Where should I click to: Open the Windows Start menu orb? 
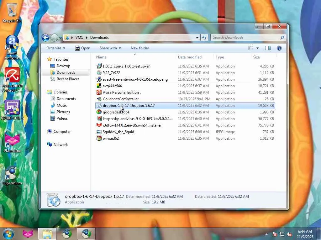[8, 234]
